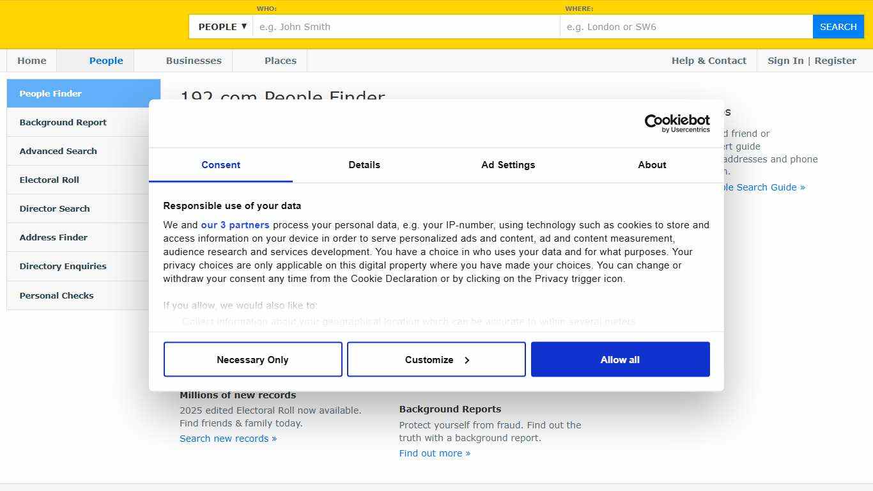Image resolution: width=873 pixels, height=491 pixels.
Task: Open the our 3 partners link
Action: (235, 224)
